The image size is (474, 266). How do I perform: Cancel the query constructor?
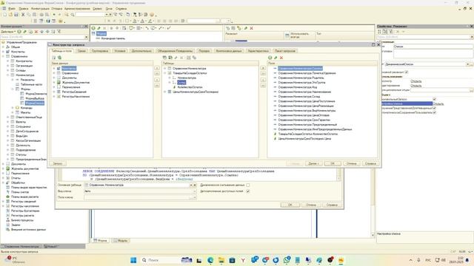tap(352, 163)
